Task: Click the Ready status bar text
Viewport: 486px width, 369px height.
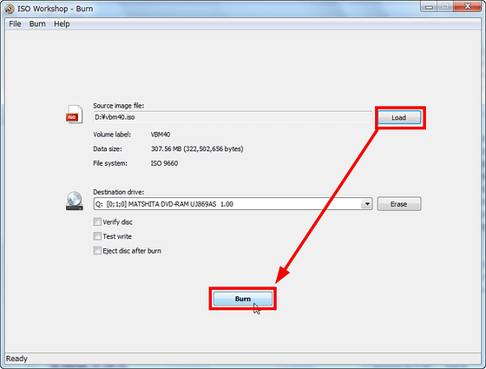Action: 16,359
